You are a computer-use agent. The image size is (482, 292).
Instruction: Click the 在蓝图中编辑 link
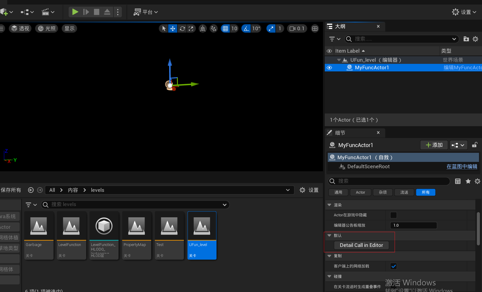point(462,166)
